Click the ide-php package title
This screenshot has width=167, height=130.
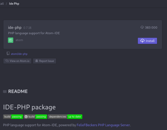(15, 28)
